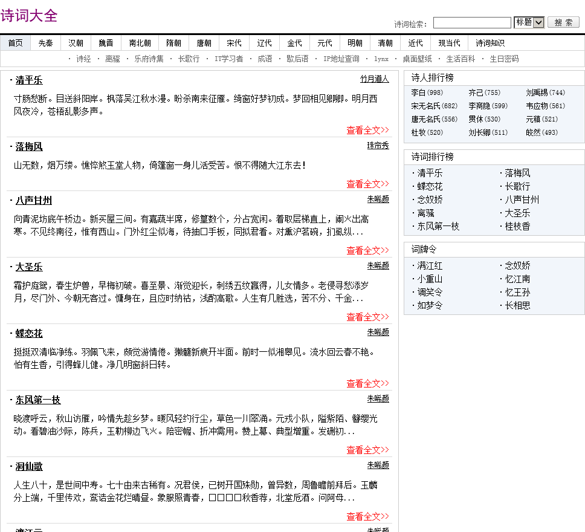Click 查看全文 under 落梅风 poem
This screenshot has width=585, height=532.
[x=367, y=184]
